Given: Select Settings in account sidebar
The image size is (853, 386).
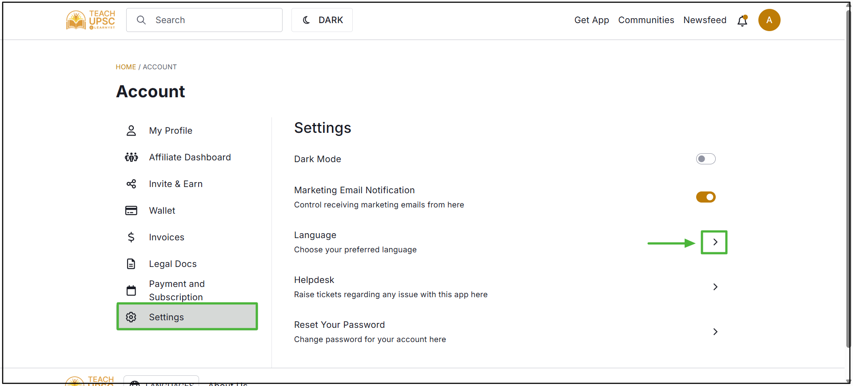Looking at the screenshot, I should point(187,317).
